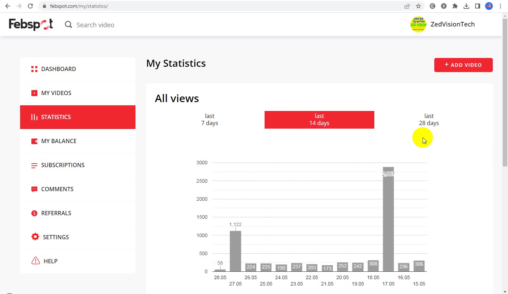Click the Subscriptions list icon
Viewport: 508px width, 294px height.
pyautogui.click(x=34, y=165)
